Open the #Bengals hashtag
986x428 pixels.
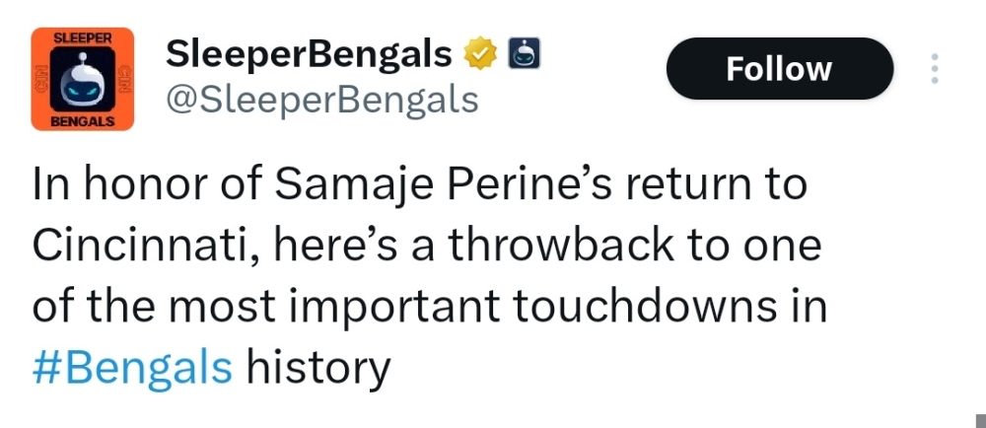[x=132, y=368]
